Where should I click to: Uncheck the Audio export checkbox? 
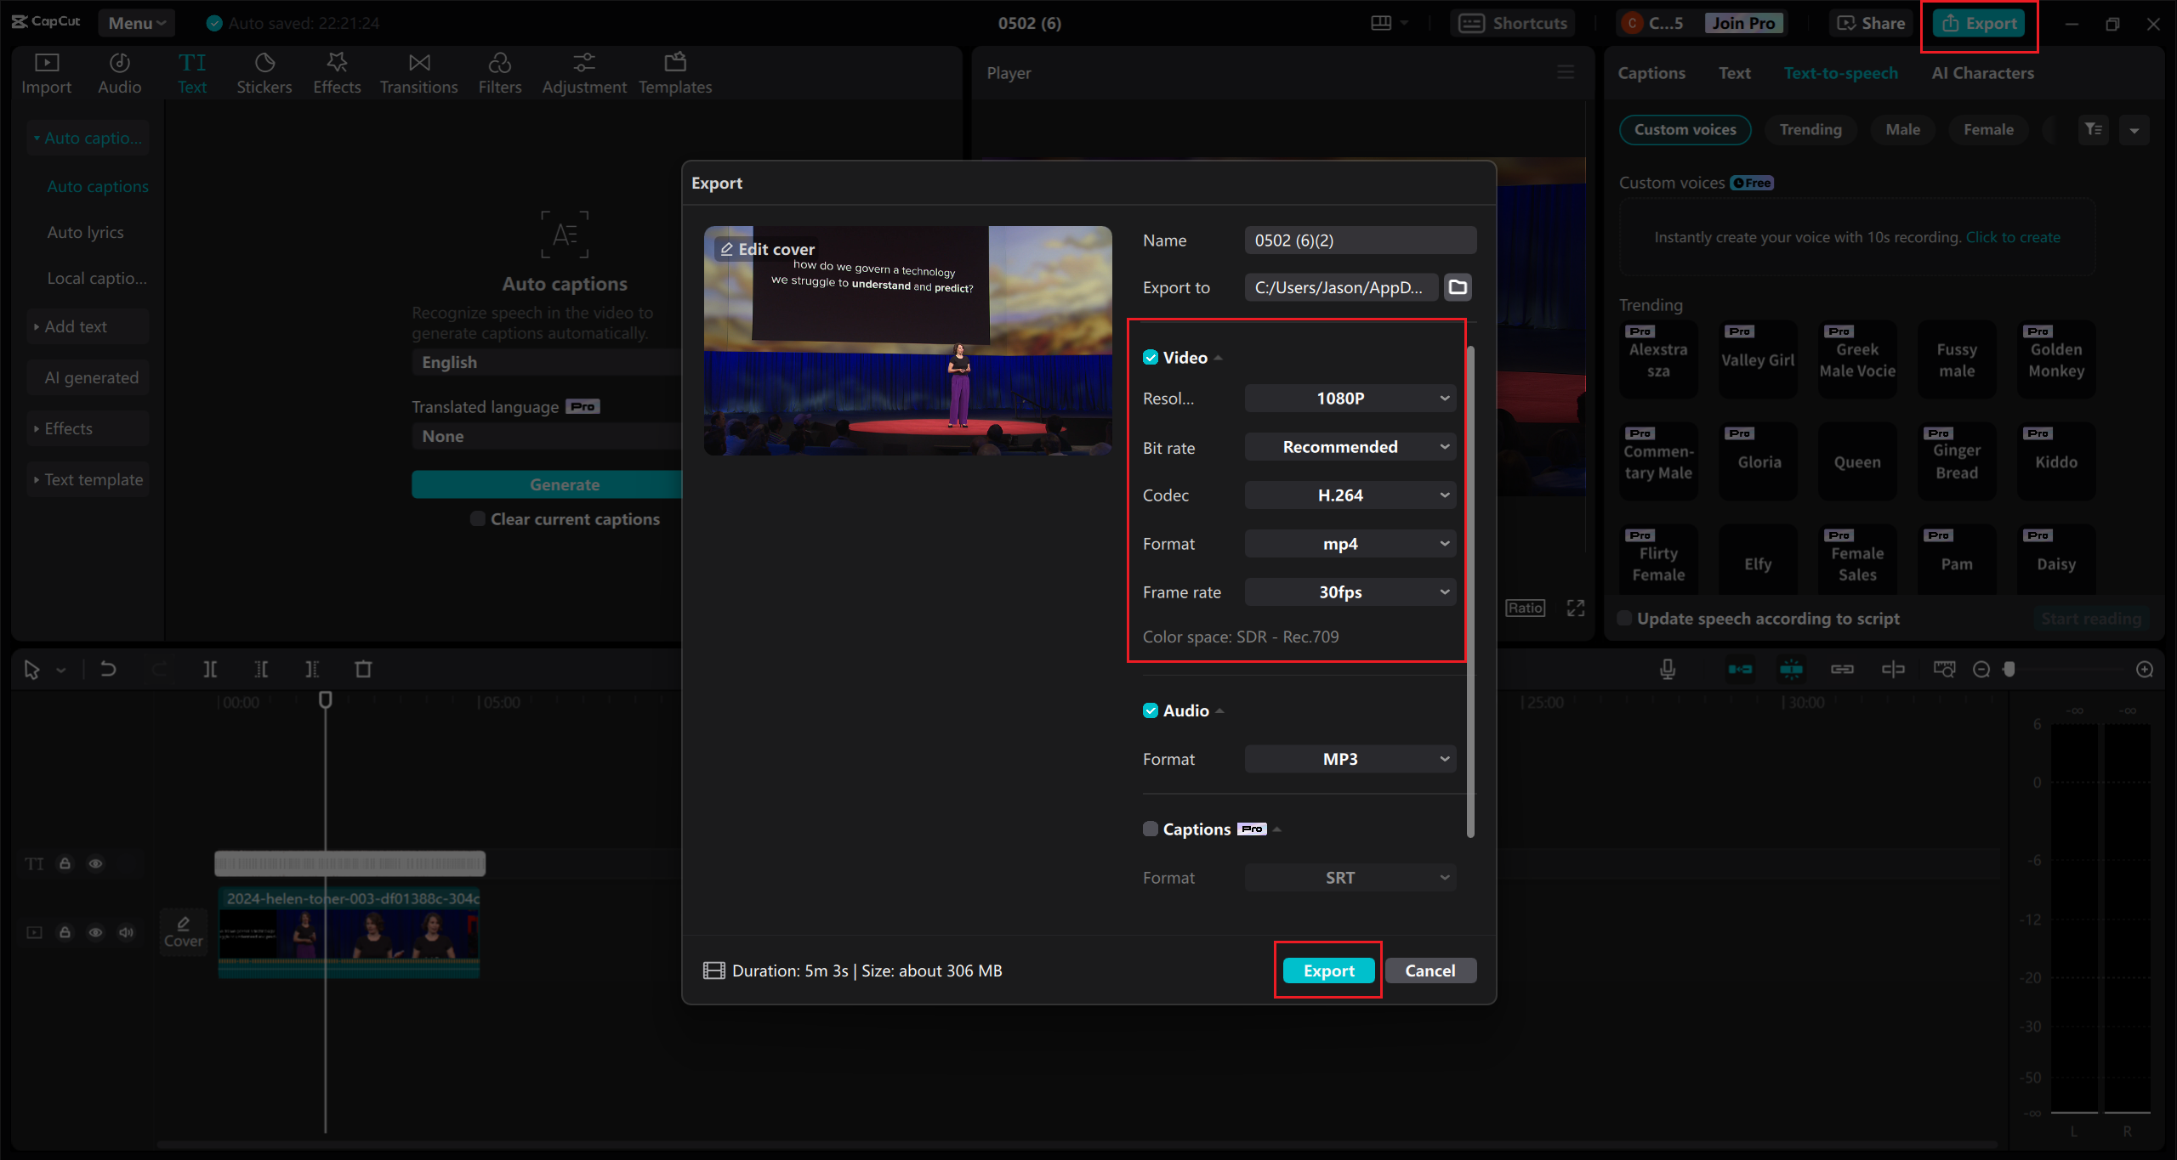pos(1151,710)
